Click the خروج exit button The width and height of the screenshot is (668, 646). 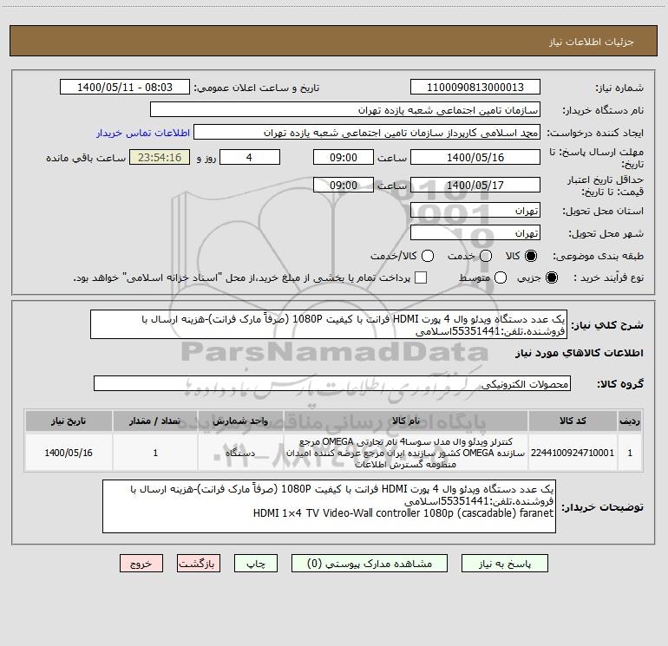pyautogui.click(x=141, y=564)
